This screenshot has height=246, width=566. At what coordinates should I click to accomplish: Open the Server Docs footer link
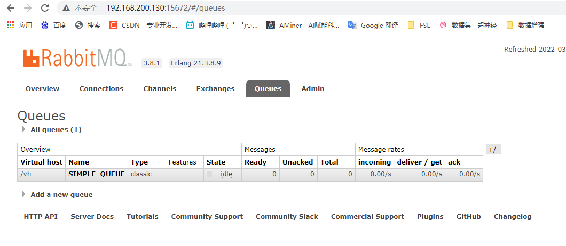pos(92,217)
